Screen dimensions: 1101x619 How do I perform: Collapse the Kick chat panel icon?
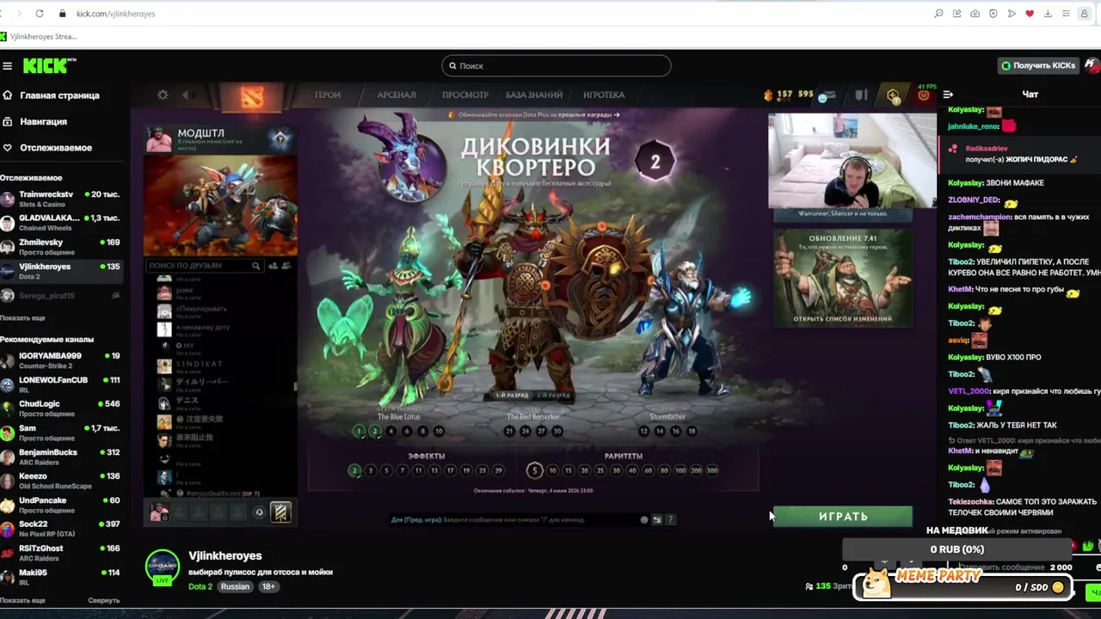tap(948, 95)
